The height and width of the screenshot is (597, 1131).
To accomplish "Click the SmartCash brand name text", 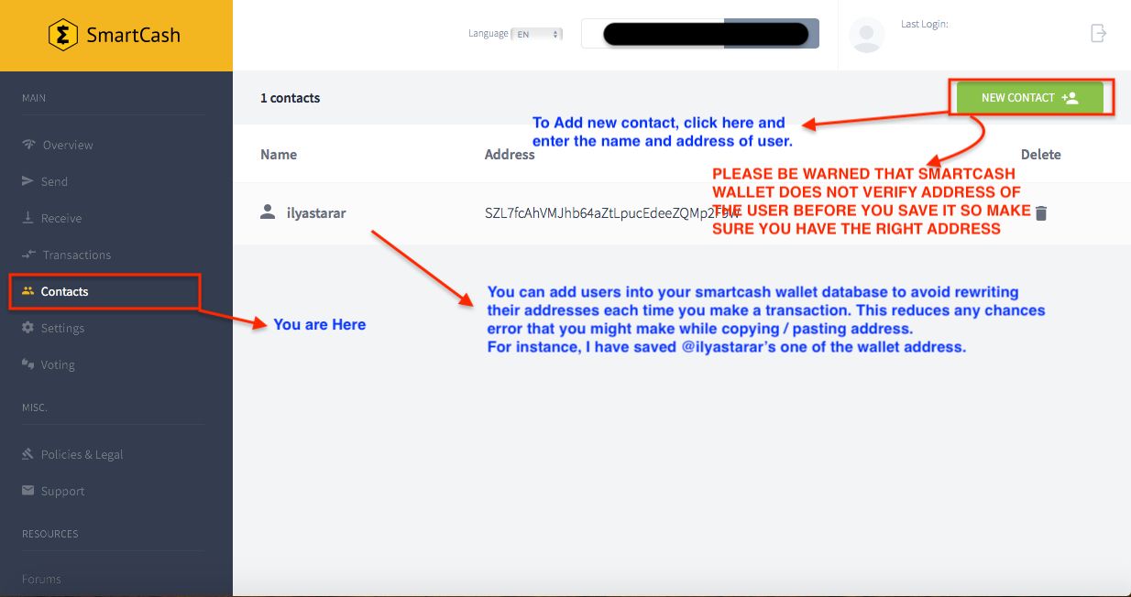I will tap(133, 36).
